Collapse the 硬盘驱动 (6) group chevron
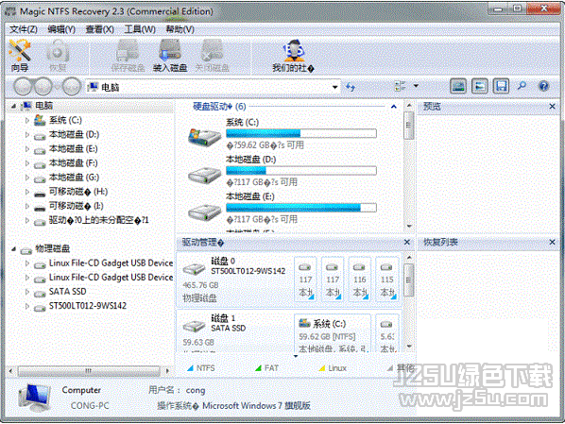Screen dimensions: 565x424 (x=394, y=107)
